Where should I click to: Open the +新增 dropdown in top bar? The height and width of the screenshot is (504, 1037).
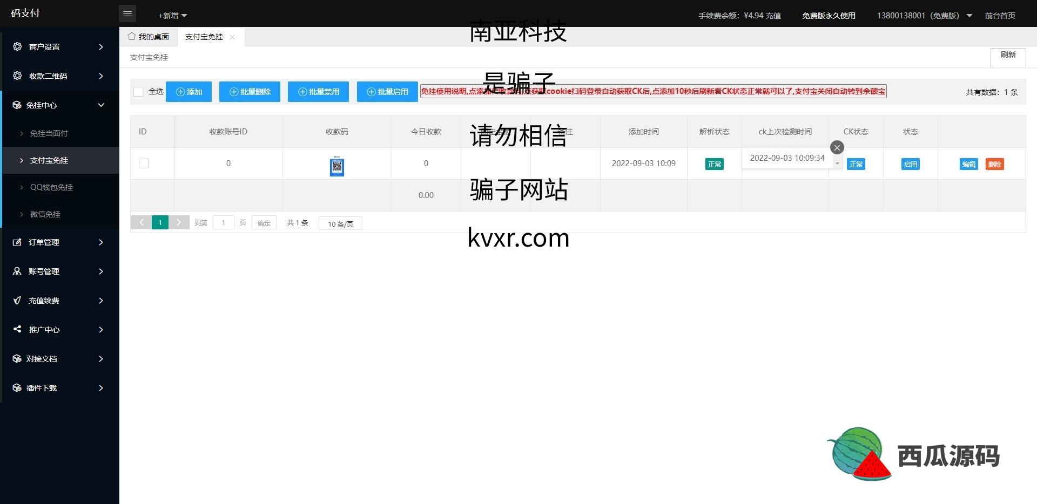pyautogui.click(x=172, y=16)
